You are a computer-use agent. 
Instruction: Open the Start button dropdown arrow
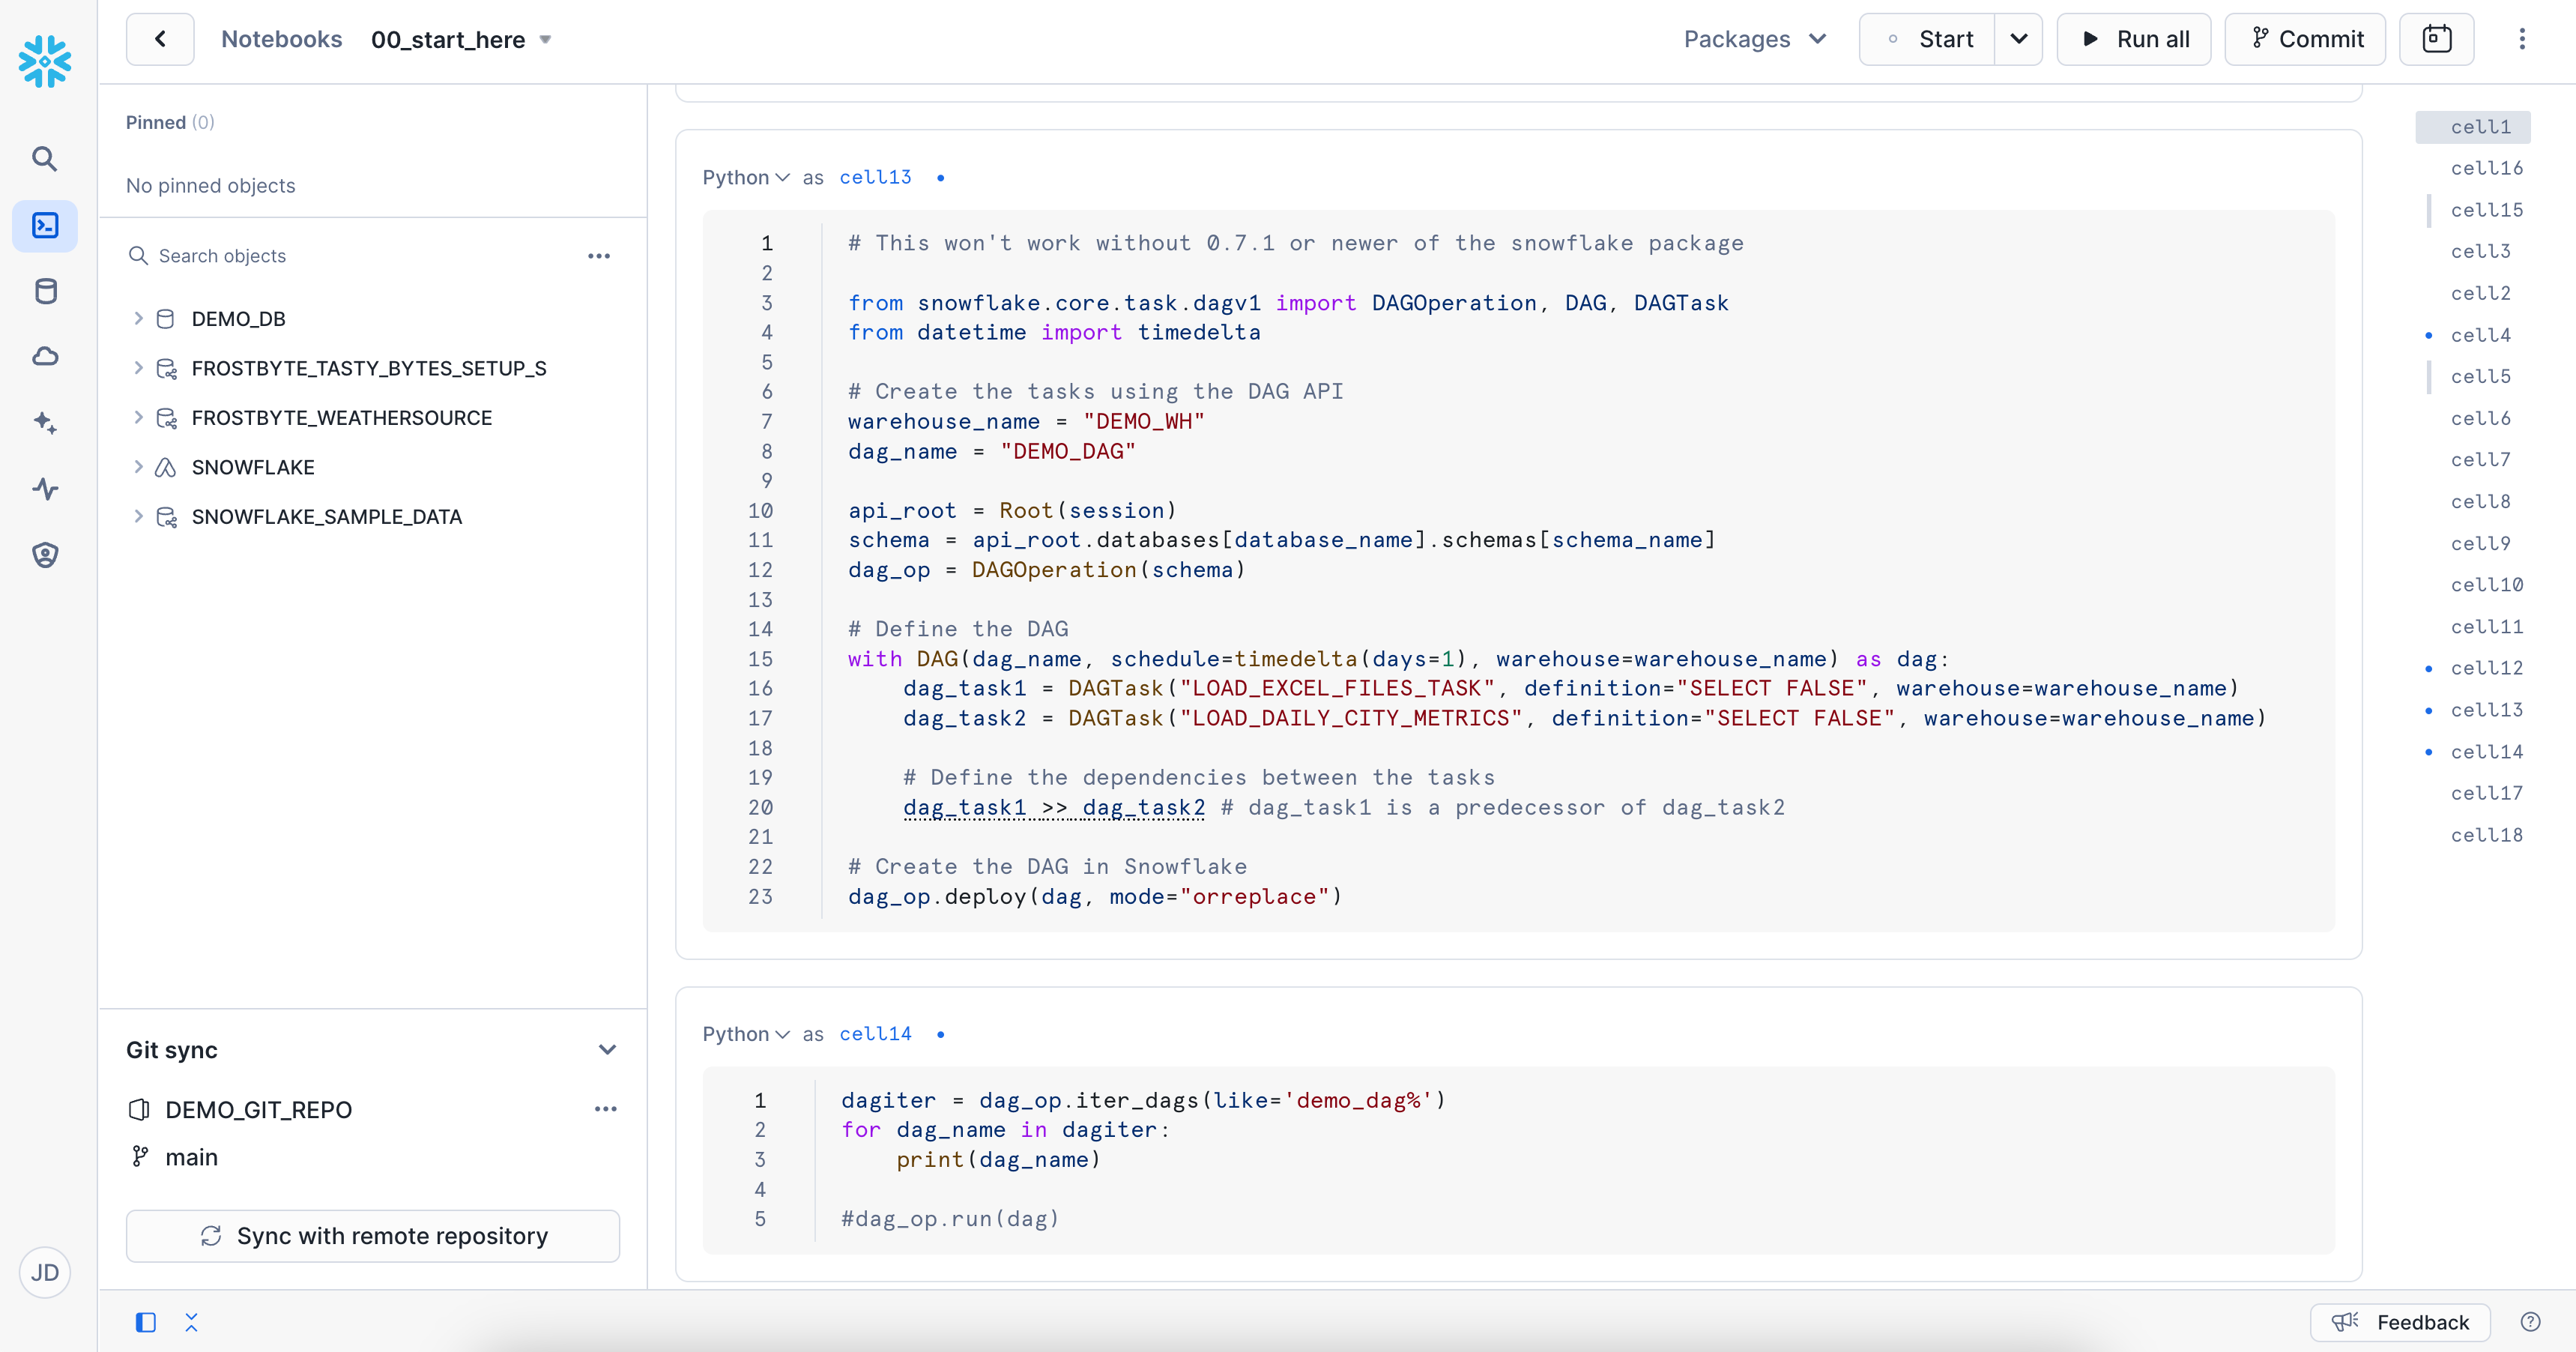2018,39
